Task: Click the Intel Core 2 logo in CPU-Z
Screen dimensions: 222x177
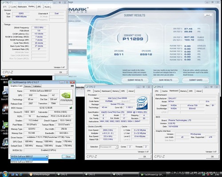Action: coord(142,103)
